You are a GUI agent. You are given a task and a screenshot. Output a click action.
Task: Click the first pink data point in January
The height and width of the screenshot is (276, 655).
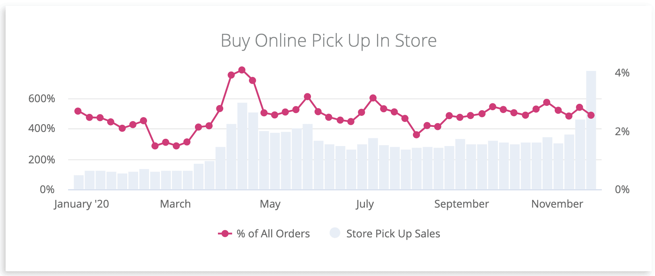pyautogui.click(x=78, y=111)
